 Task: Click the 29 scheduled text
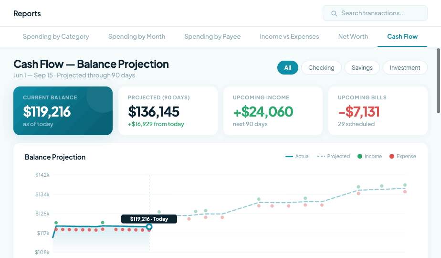[x=356, y=124]
